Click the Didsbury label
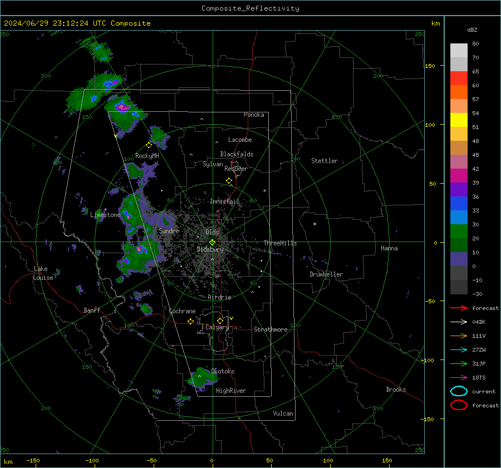The width and height of the screenshot is (501, 468). pos(210,249)
